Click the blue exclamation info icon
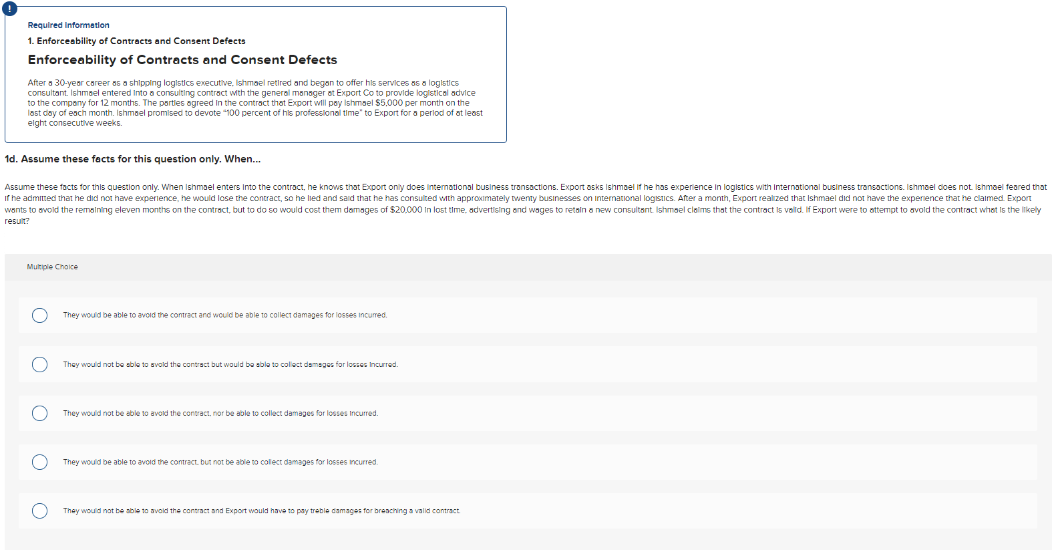The width and height of the screenshot is (1058, 558). pos(9,9)
